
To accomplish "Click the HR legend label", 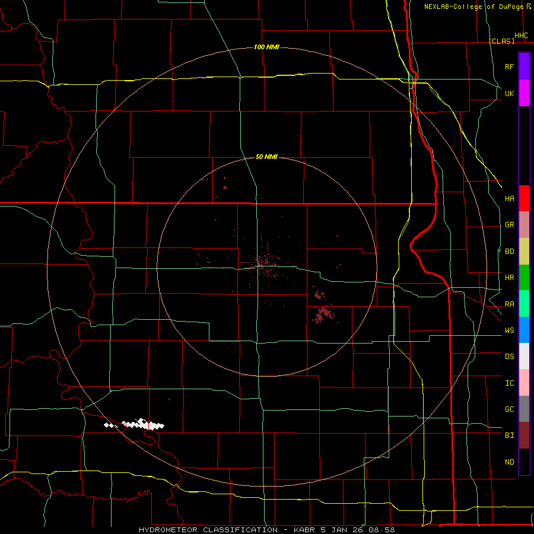I will point(509,278).
